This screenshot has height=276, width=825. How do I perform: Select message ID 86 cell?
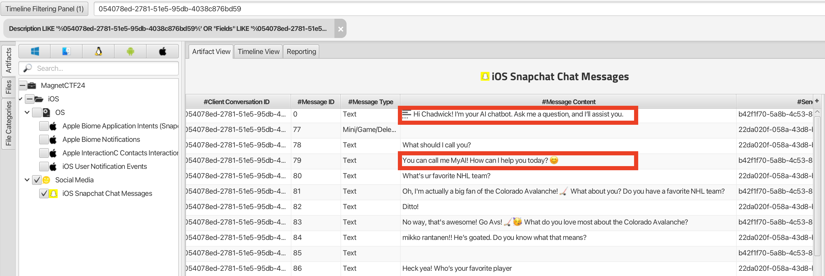pos(315,268)
